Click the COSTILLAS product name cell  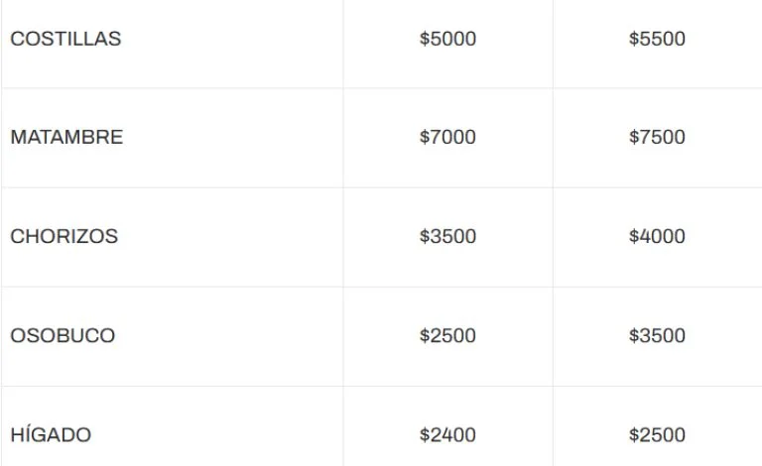pos(65,39)
